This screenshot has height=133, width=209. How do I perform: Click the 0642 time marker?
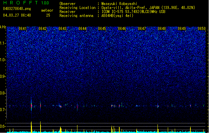pyautogui.click(x=43, y=29)
